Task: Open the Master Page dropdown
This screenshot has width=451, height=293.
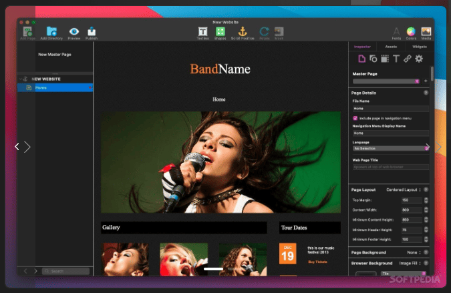Action: 386,81
